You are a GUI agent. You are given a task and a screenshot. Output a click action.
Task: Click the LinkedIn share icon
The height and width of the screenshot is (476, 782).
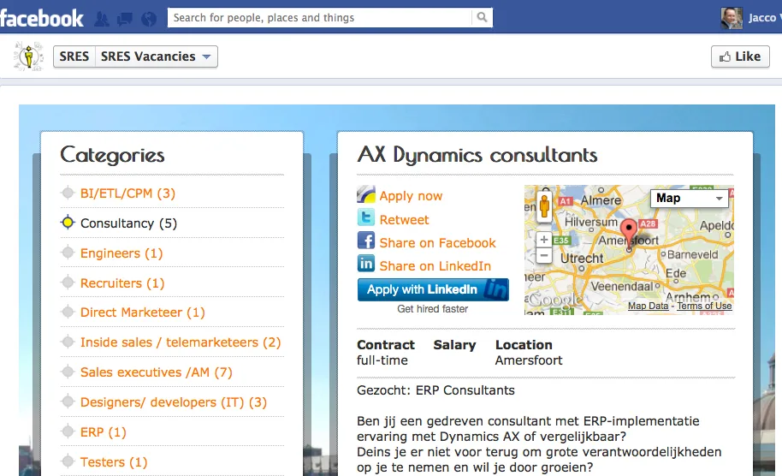click(x=365, y=264)
